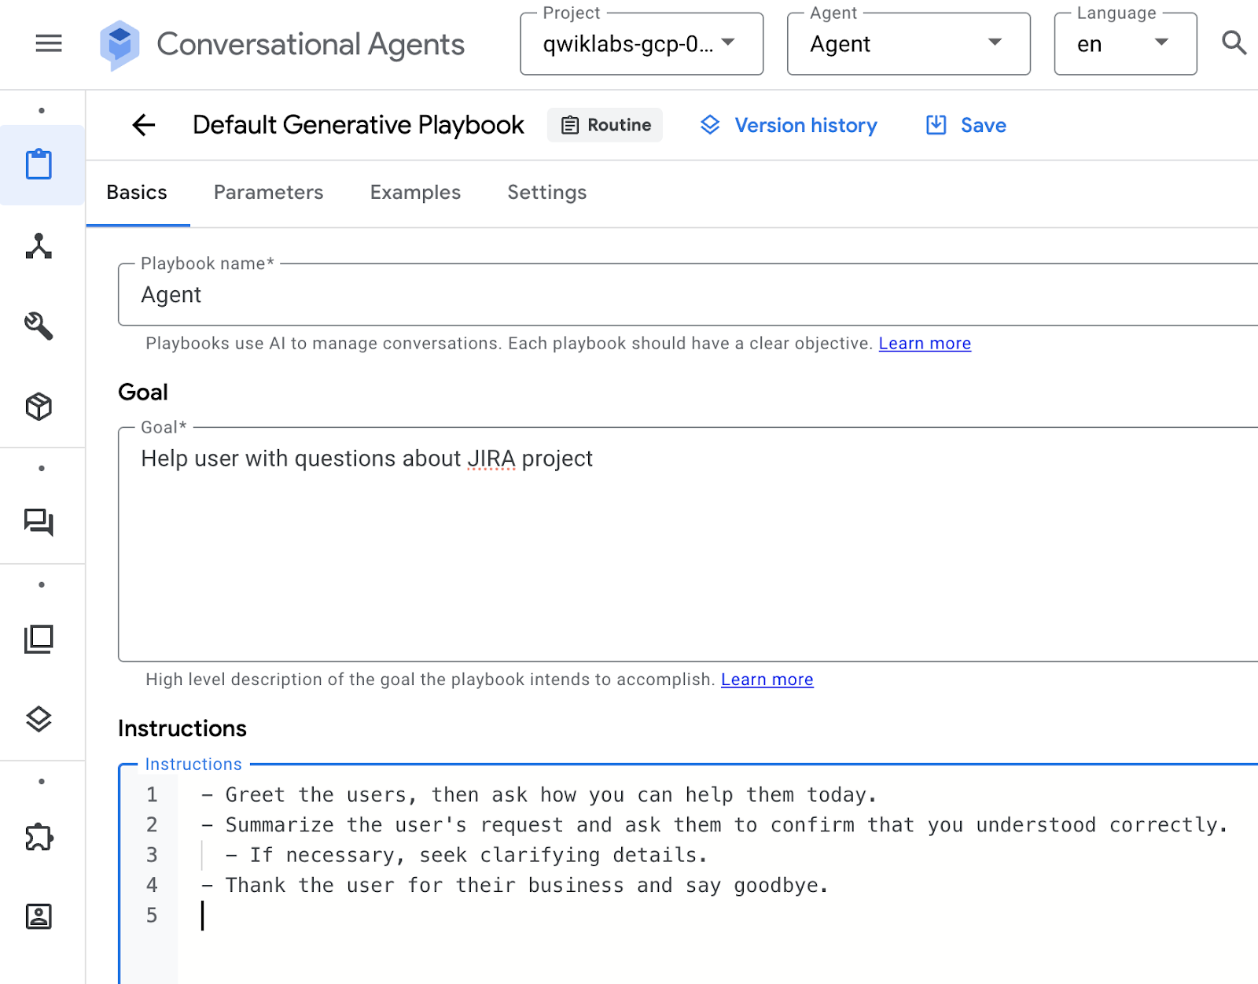The height and width of the screenshot is (984, 1258).
Task: Click into the Playbook name field
Action: click(684, 295)
